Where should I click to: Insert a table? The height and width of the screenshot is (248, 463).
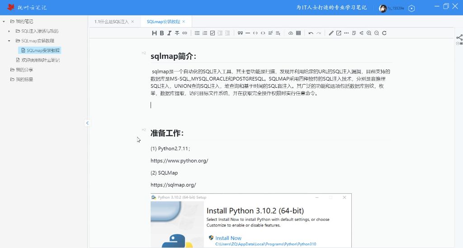tap(298, 33)
